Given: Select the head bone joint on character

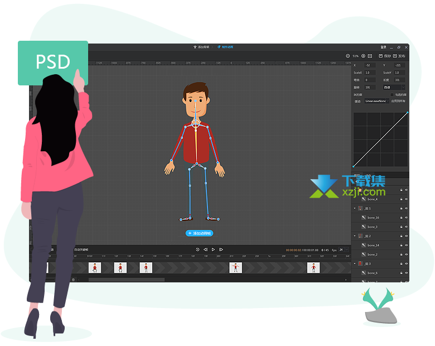Looking at the screenshot, I should pos(195,101).
